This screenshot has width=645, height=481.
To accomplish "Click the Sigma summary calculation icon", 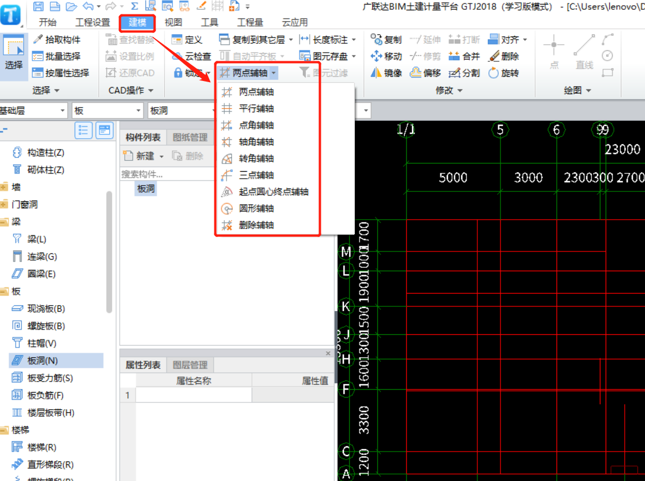I will 134,6.
